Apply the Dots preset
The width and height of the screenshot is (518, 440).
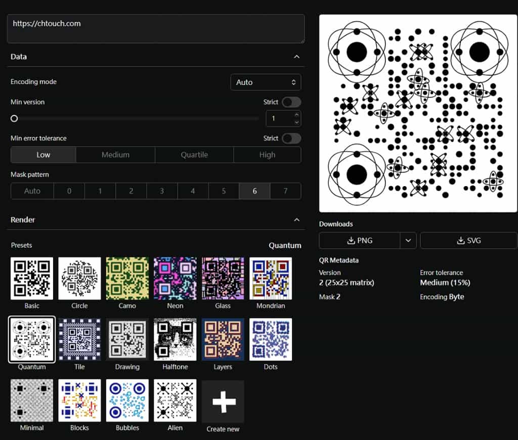pyautogui.click(x=271, y=339)
